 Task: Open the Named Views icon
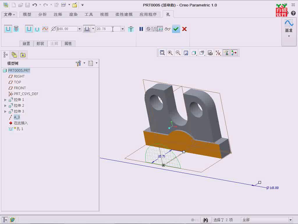[x=202, y=53]
